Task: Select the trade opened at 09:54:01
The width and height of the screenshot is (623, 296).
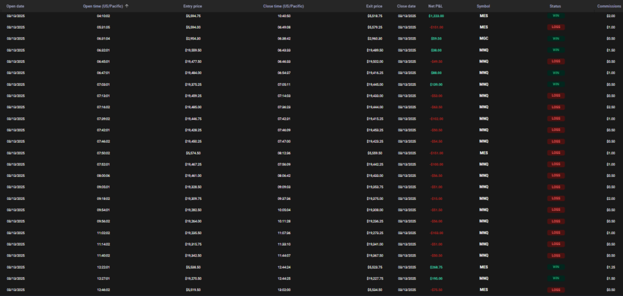Action: (311, 210)
